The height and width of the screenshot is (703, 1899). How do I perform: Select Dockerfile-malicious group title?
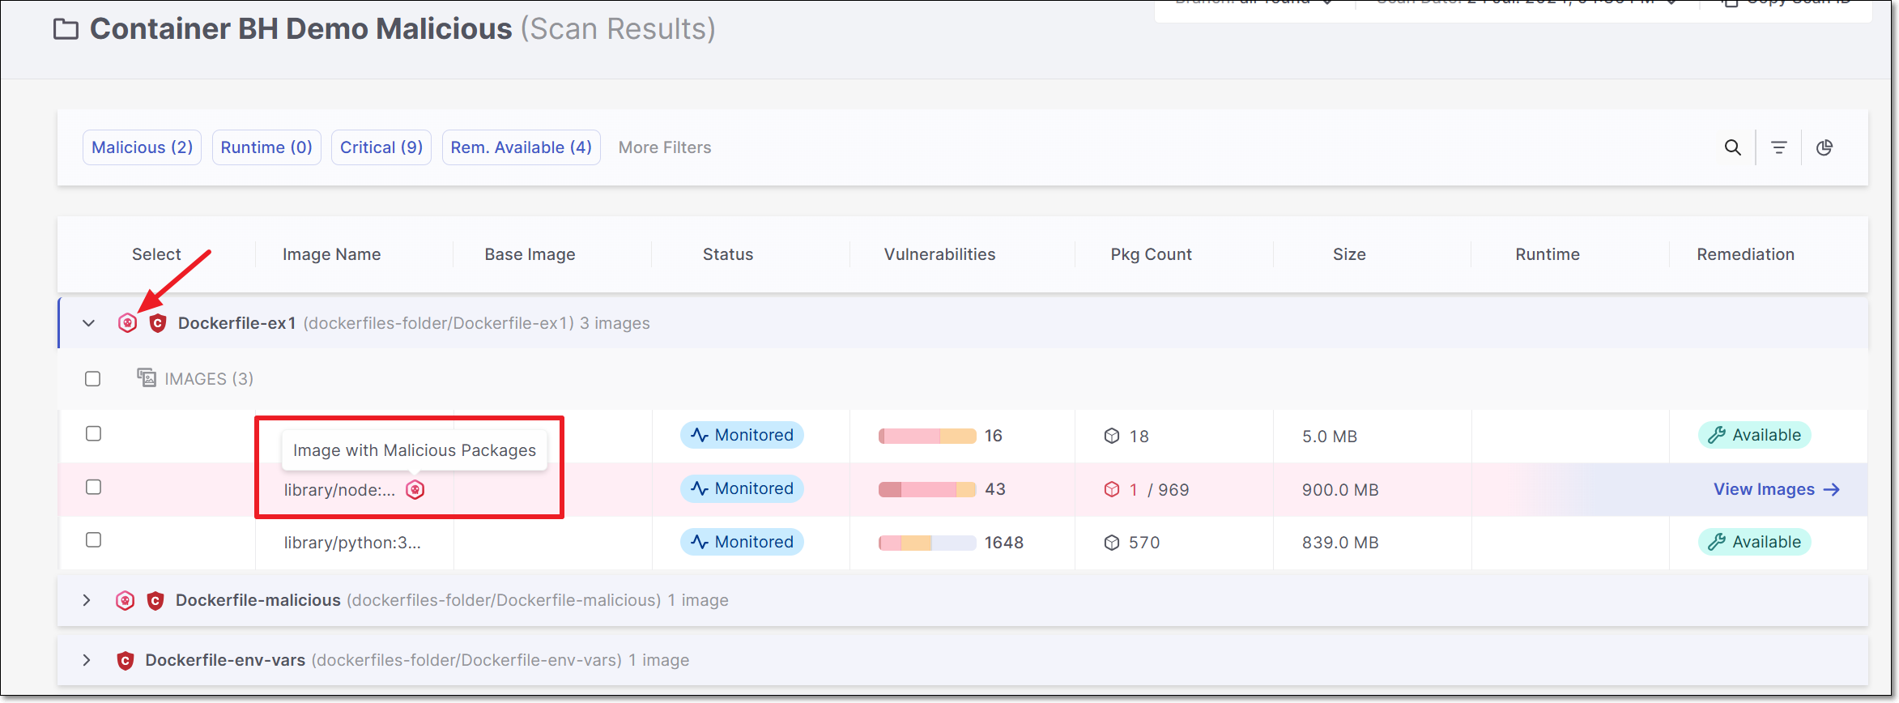[x=258, y=600]
